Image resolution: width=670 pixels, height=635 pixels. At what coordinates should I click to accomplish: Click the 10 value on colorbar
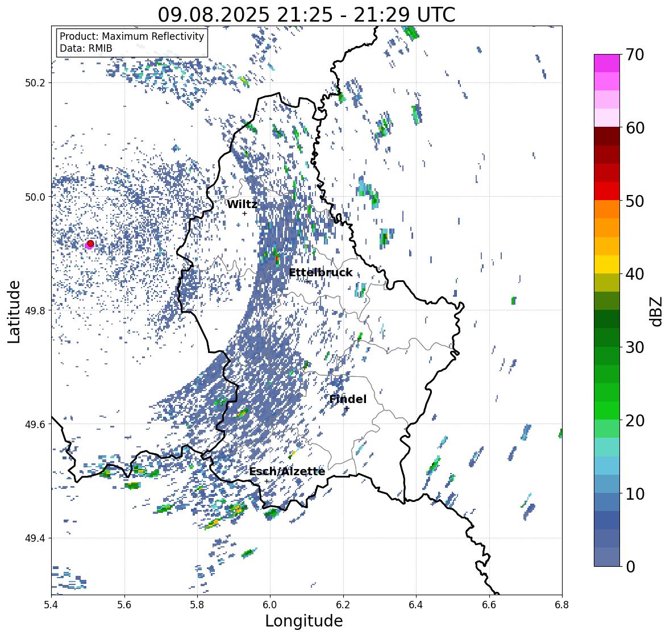[635, 493]
